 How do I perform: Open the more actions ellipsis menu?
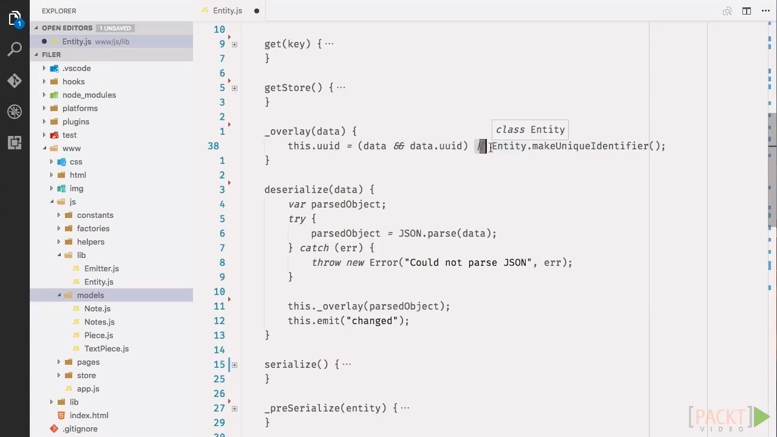[765, 11]
